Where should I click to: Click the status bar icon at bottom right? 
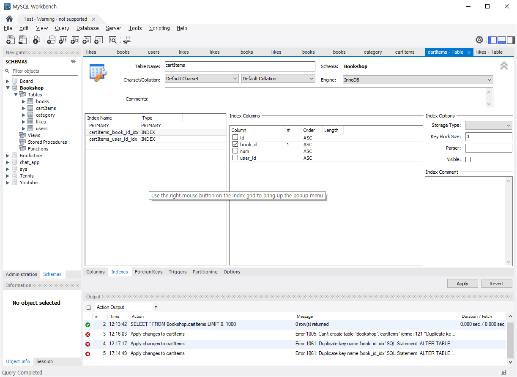(x=503, y=372)
